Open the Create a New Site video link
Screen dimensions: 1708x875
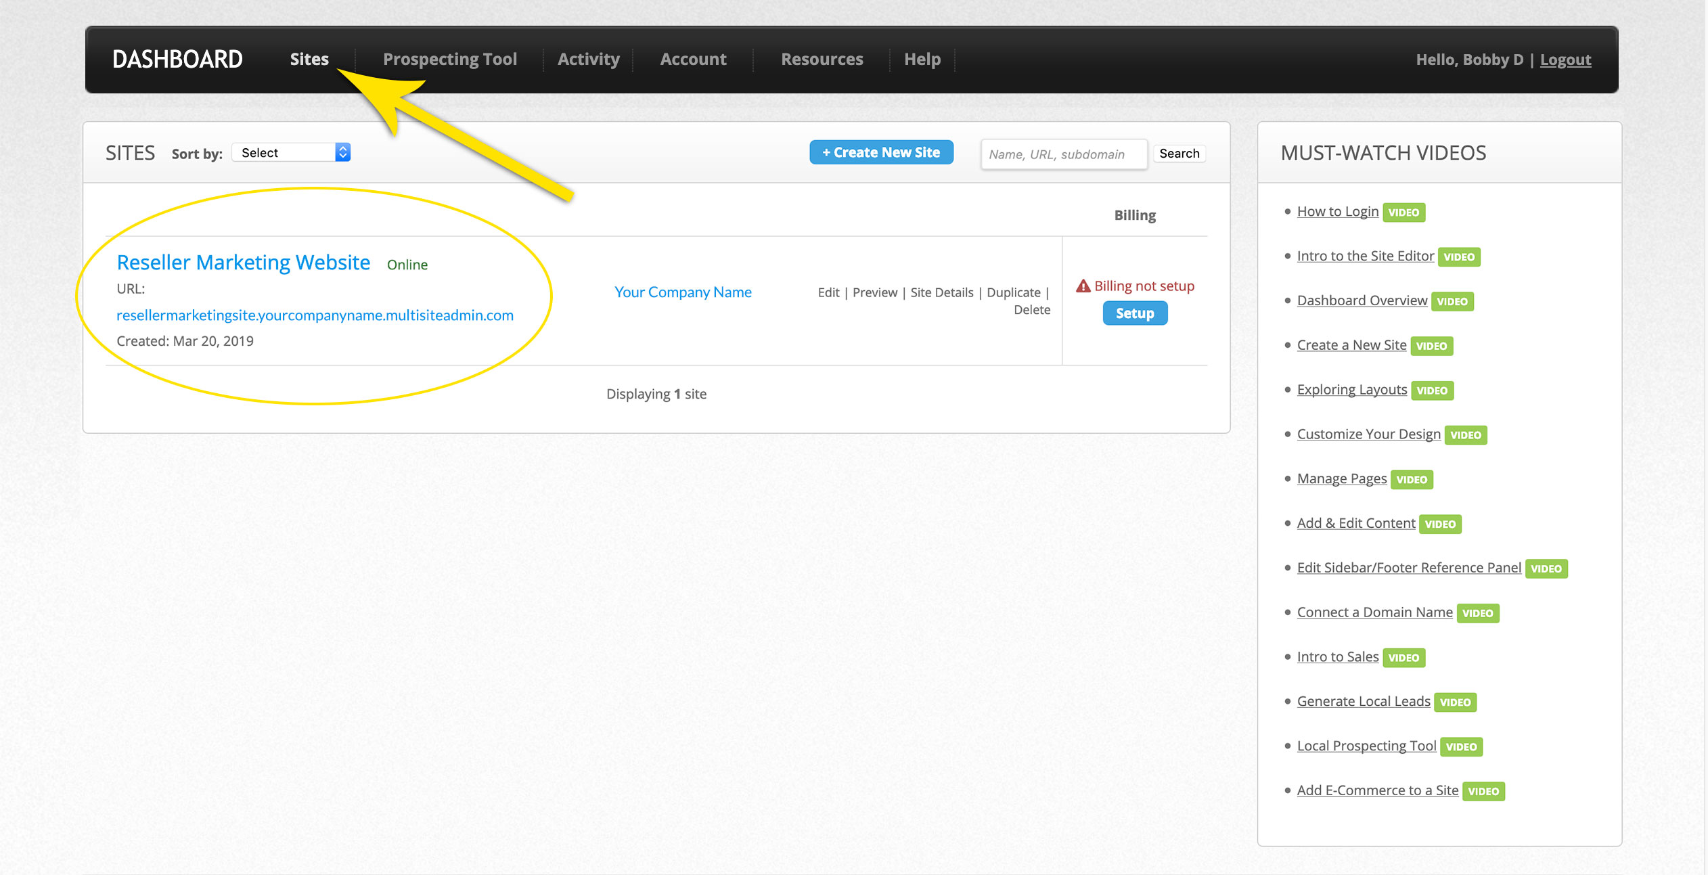[1352, 345]
